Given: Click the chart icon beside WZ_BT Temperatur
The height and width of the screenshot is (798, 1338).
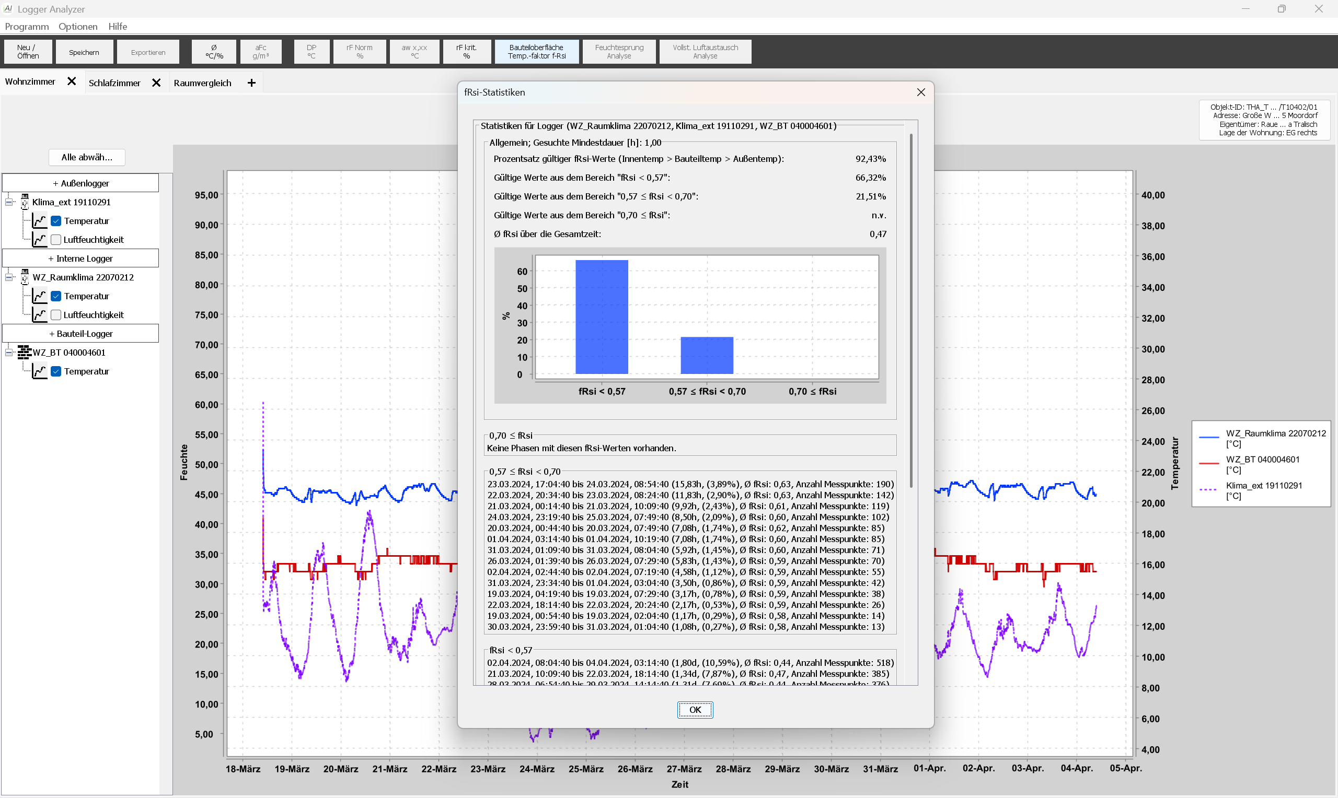Looking at the screenshot, I should 40,371.
